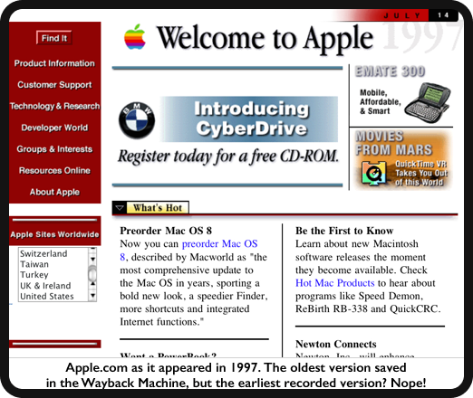Image resolution: width=473 pixels, height=398 pixels.
Task: Click the BMW roundel logo
Action: [x=137, y=120]
